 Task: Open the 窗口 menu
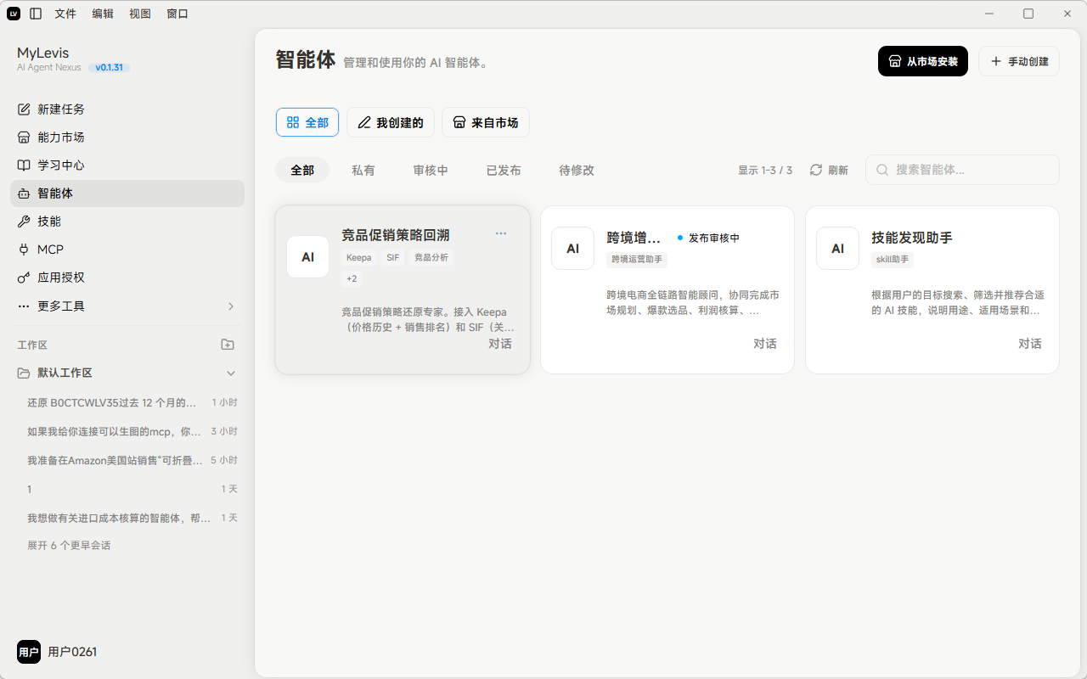(177, 14)
